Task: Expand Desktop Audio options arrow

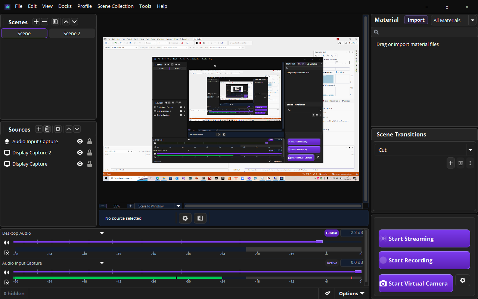Action: (102, 233)
